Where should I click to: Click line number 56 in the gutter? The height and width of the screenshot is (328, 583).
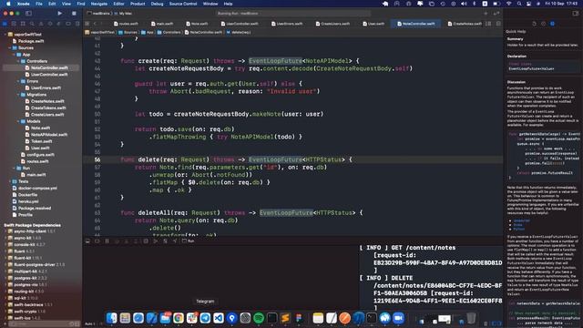pyautogui.click(x=97, y=159)
